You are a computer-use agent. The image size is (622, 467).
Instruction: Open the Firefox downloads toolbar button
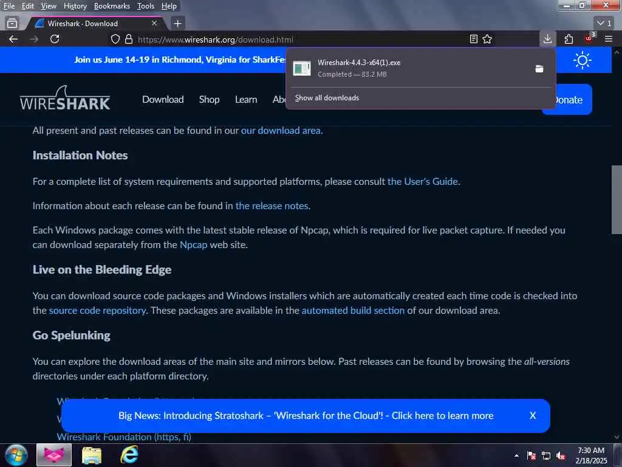[x=547, y=39]
